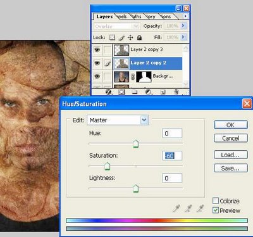
Task: Click the Lightness slider handle
Action: pos(136,188)
